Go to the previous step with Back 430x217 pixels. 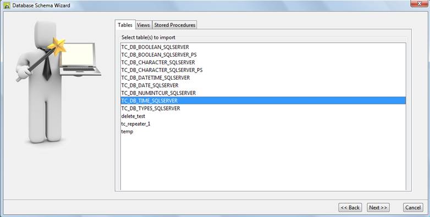(x=350, y=208)
